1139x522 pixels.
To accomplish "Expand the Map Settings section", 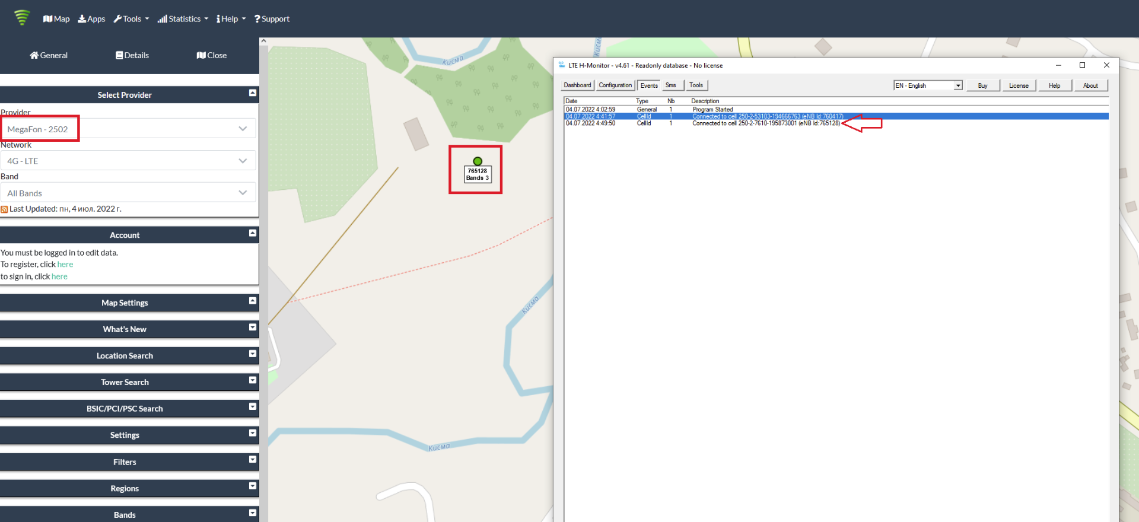I will tap(253, 301).
